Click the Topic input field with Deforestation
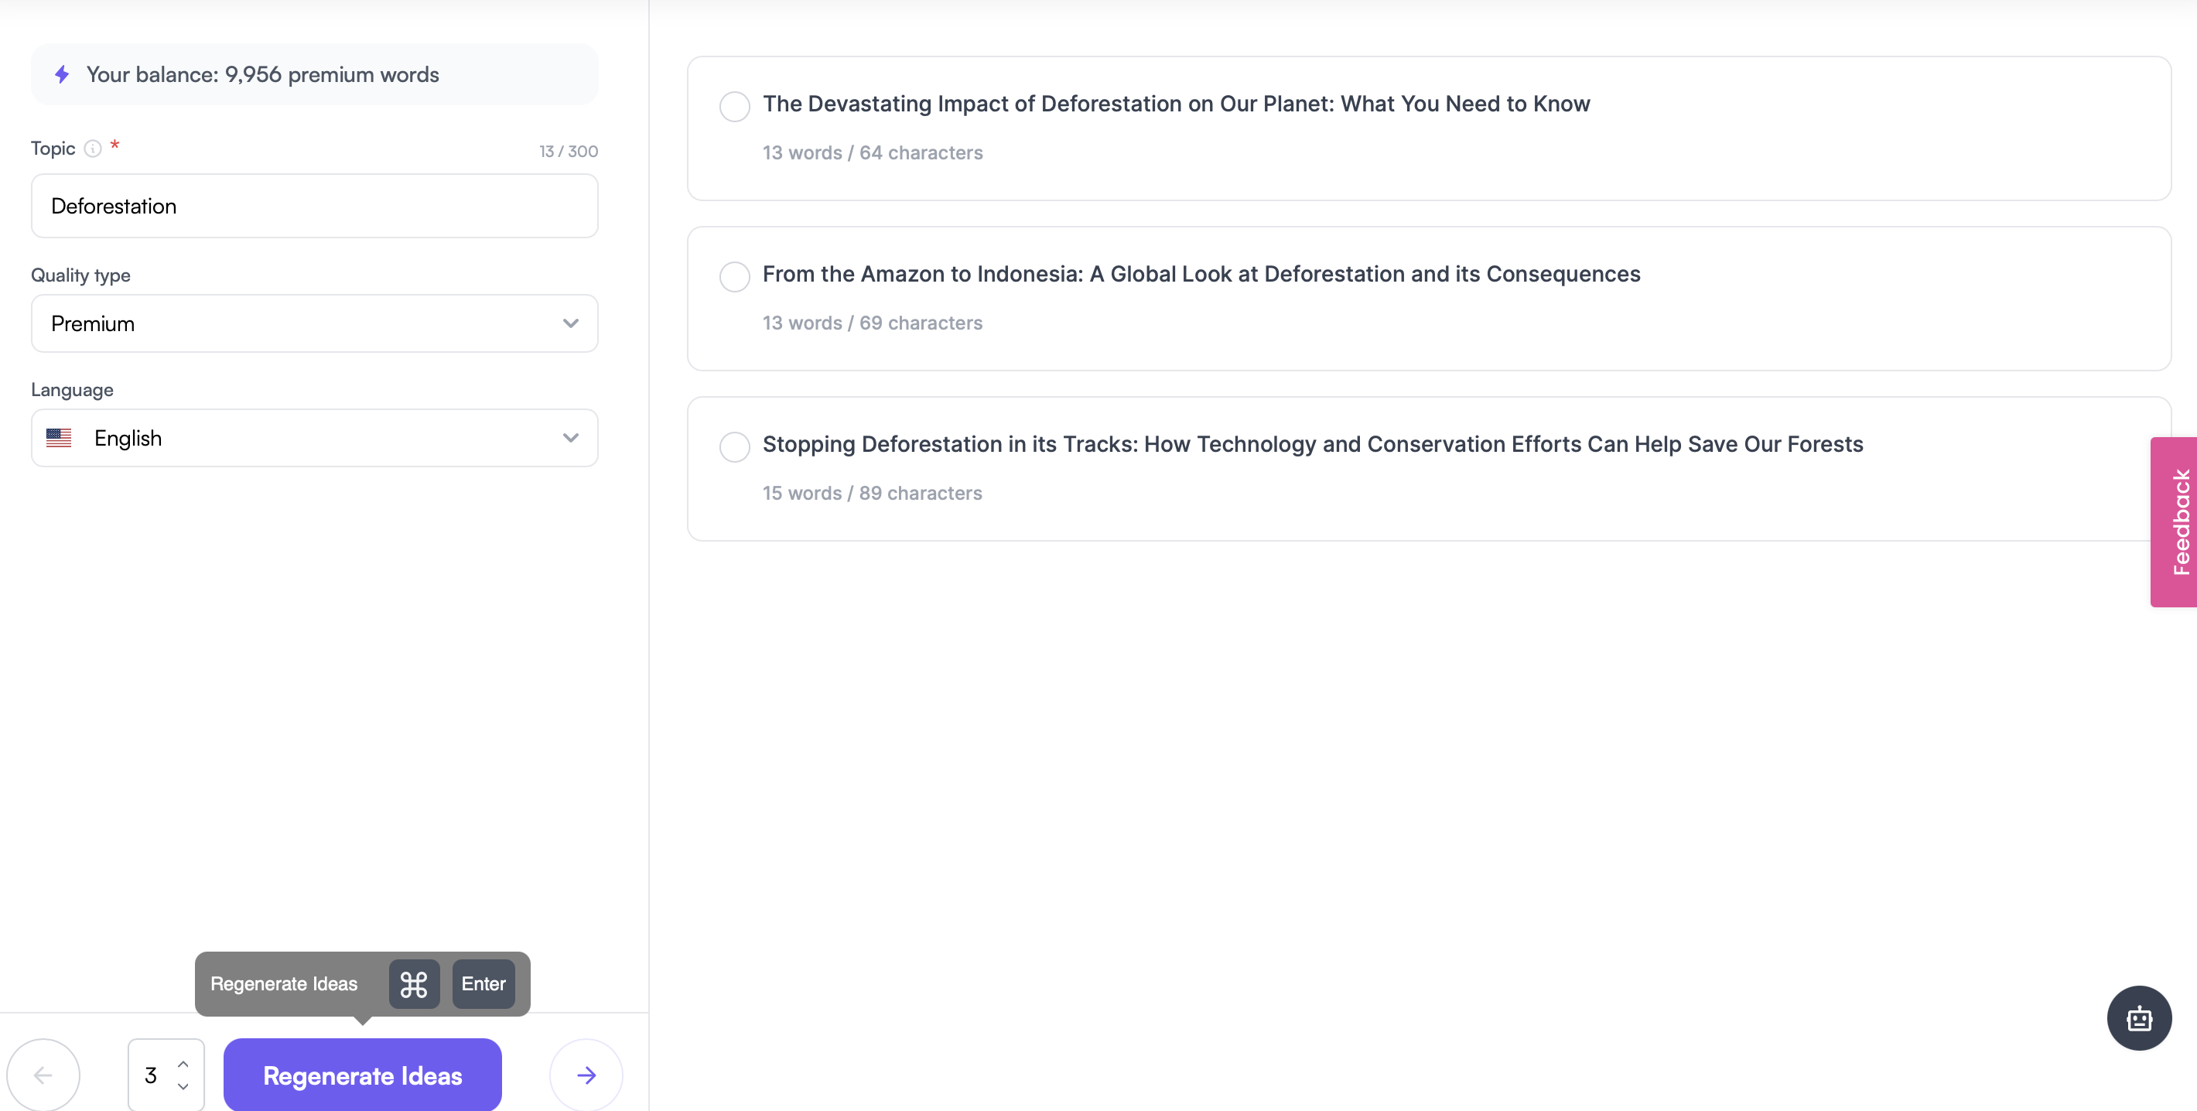This screenshot has width=2197, height=1111. [315, 206]
